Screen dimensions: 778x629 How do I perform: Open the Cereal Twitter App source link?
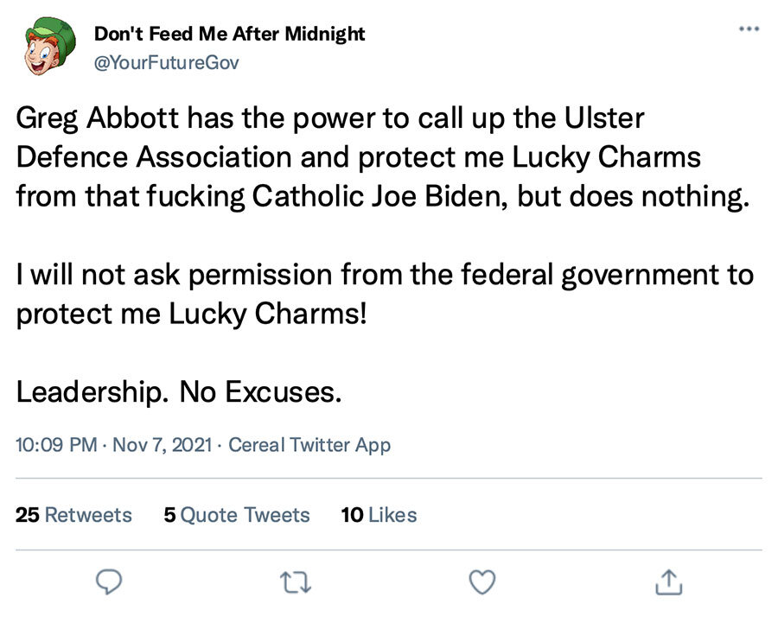pyautogui.click(x=309, y=446)
